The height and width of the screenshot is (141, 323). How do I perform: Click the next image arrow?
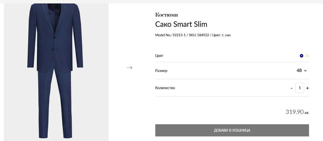tap(129, 67)
